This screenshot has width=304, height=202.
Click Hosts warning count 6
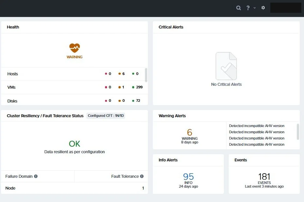tap(121, 74)
